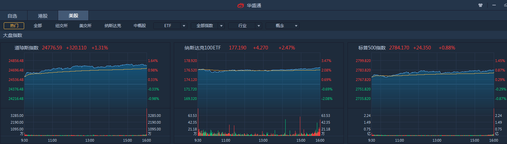The image size is (507, 144).
Task: Open the skin theme shirt icon
Action: [x=480, y=5]
